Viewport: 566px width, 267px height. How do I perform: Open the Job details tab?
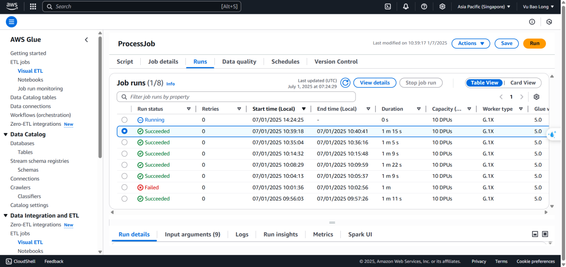coord(163,62)
